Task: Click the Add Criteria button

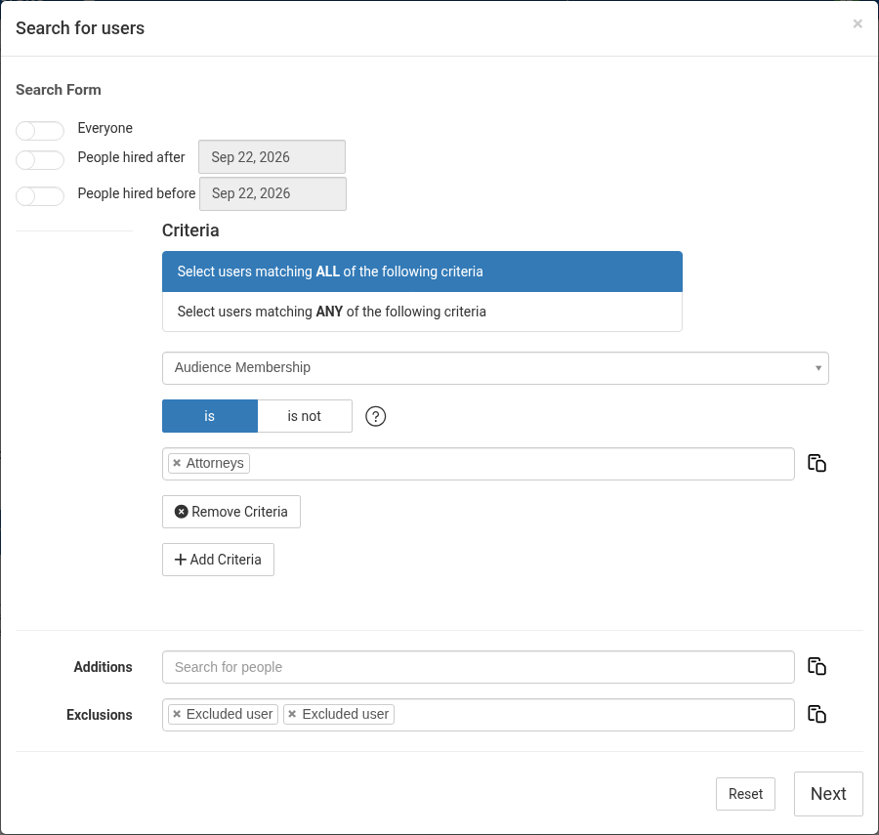Action: pos(218,560)
